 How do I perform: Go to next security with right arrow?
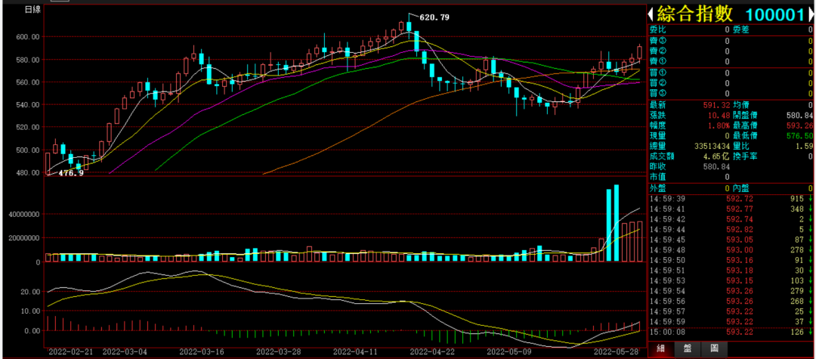click(811, 14)
